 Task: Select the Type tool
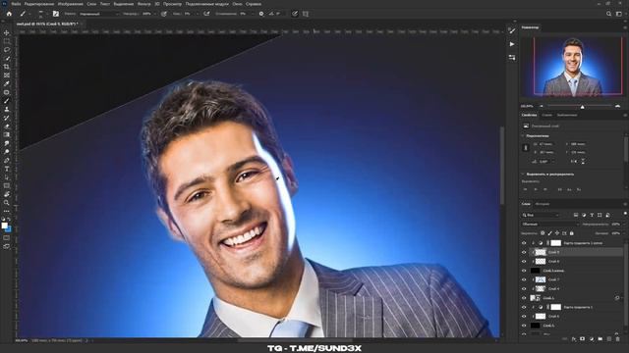pyautogui.click(x=7, y=169)
